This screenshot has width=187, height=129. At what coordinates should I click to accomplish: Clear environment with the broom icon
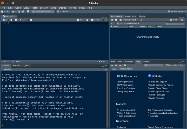(141, 20)
